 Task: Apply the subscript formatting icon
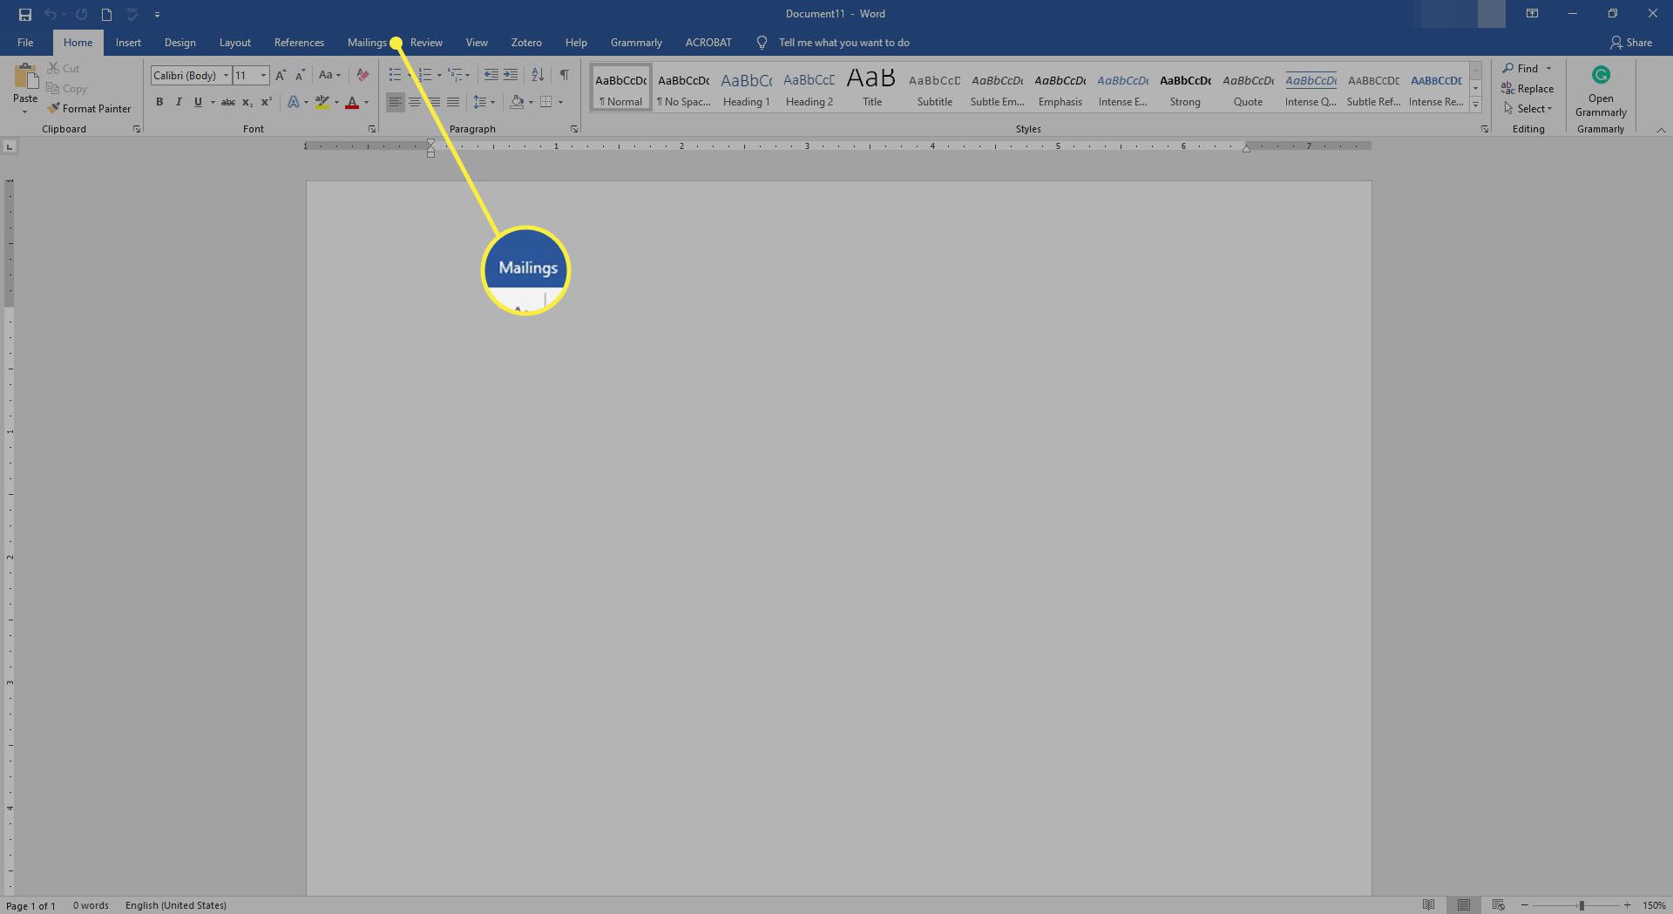point(246,102)
